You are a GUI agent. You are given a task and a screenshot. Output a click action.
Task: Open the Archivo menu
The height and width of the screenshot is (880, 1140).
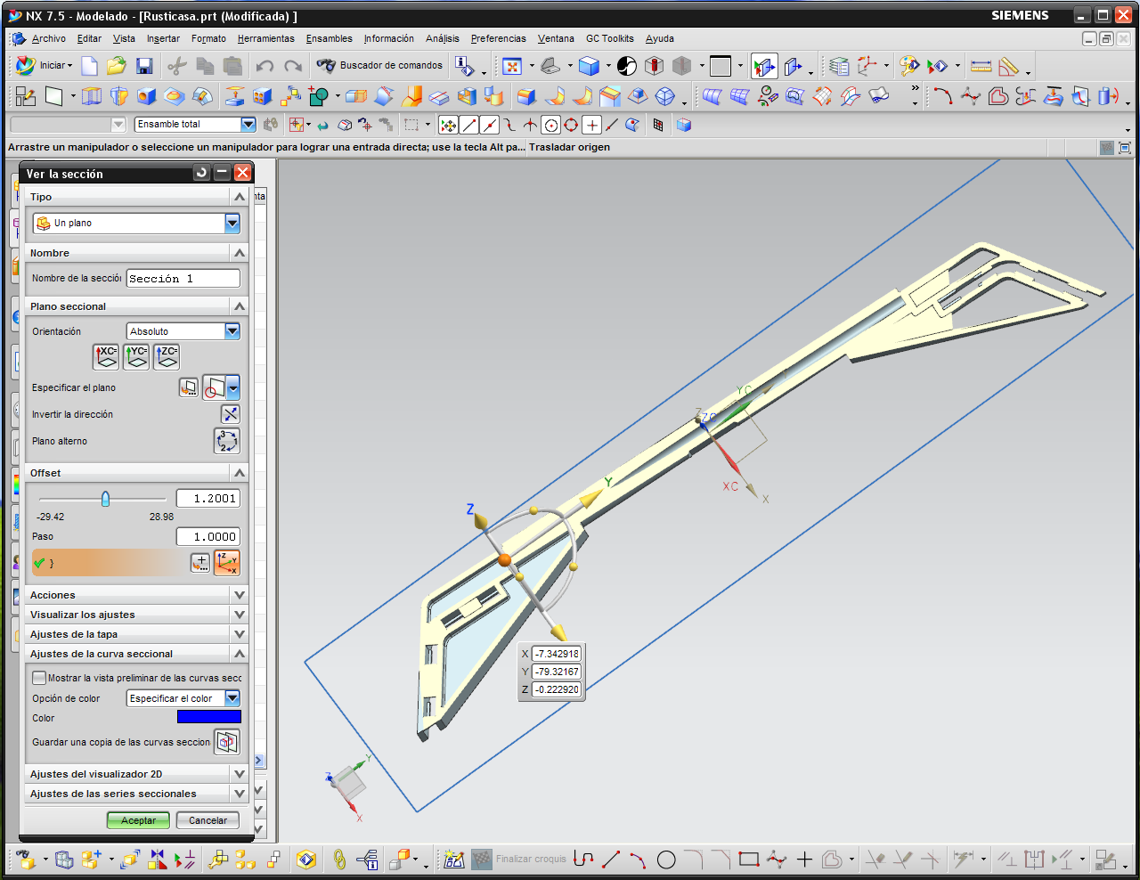tap(48, 38)
